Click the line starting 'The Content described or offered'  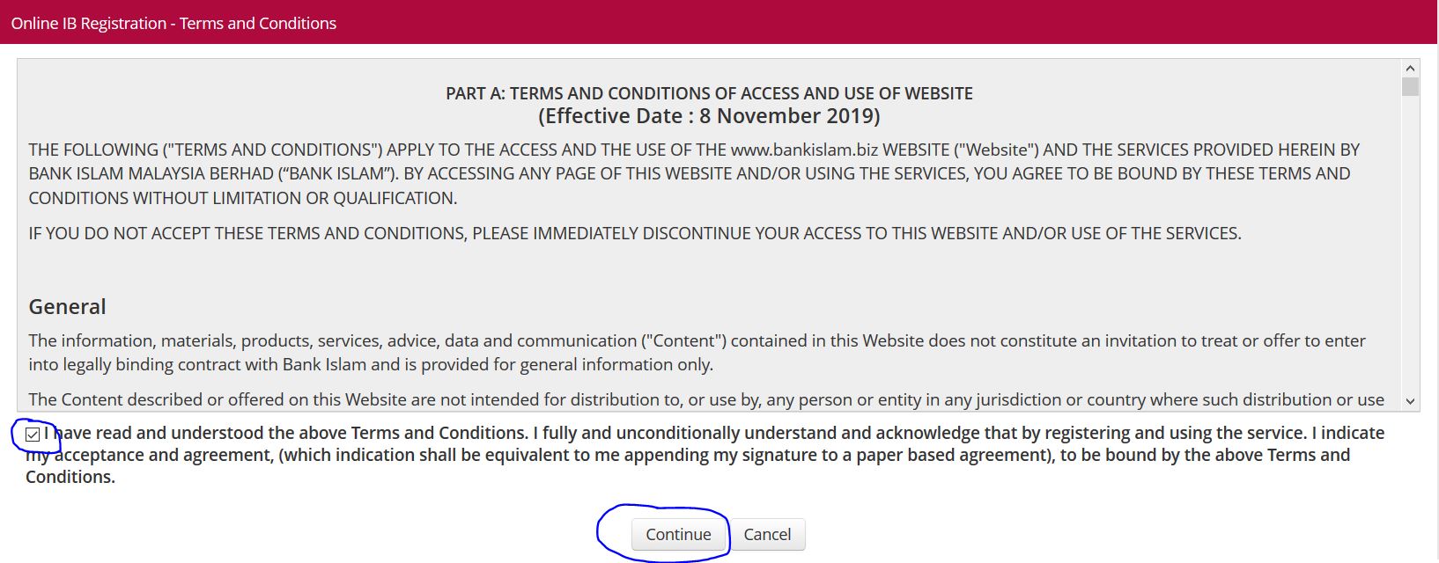(705, 399)
